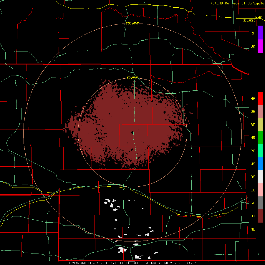Click the GR legend label
This screenshot has height=265, width=265.
pos(253,112)
